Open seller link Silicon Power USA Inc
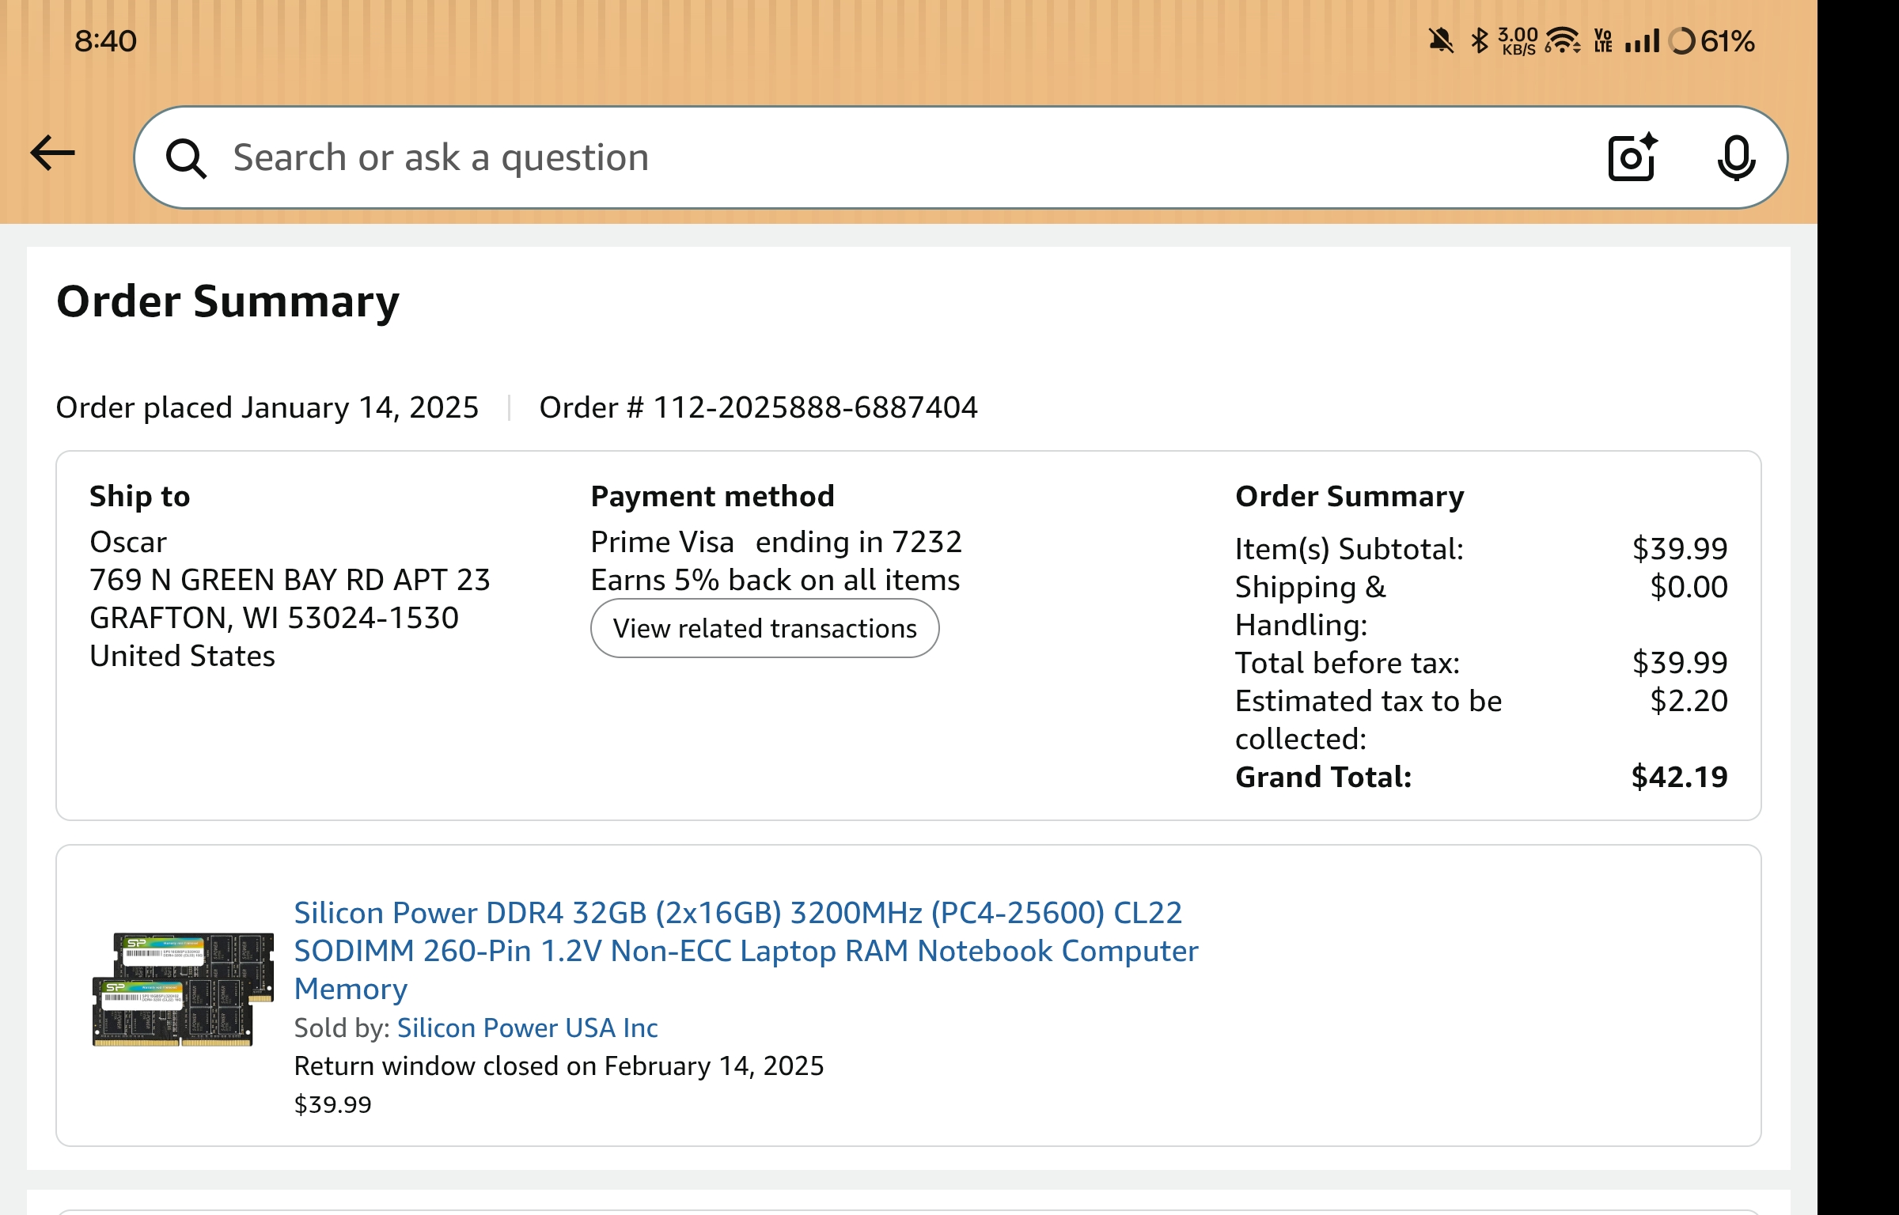Screen dimensions: 1899x1215 (527, 1028)
